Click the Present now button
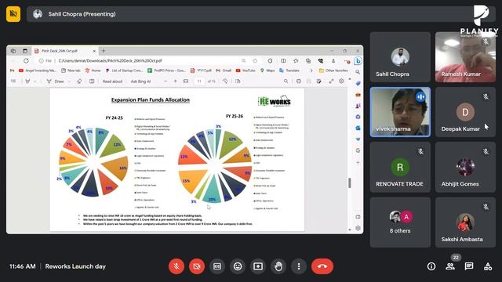 258,266
